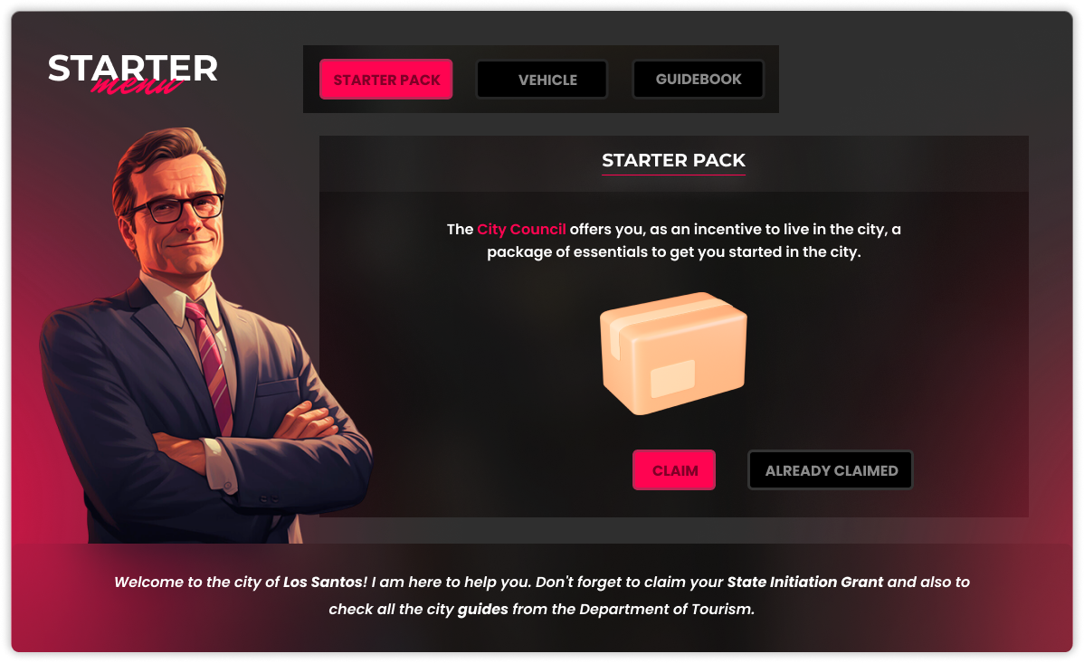The image size is (1084, 663).
Task: Click the bold State Initiation Grant text
Action: (x=804, y=582)
